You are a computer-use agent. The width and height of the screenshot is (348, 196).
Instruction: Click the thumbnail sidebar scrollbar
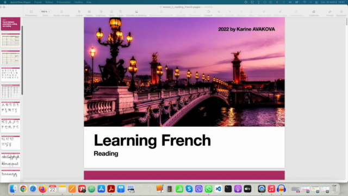[x=22, y=60]
